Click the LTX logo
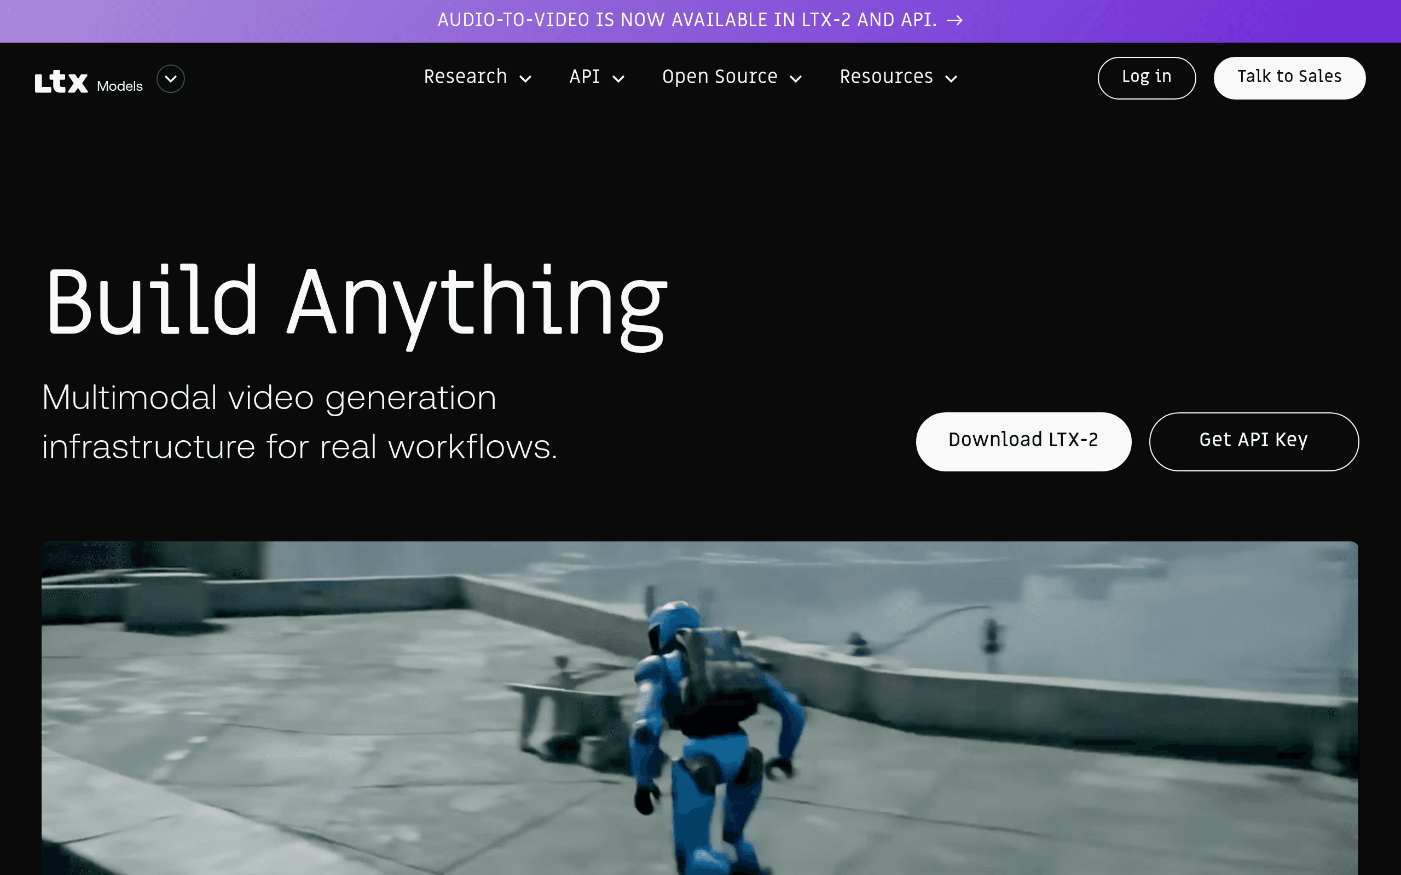 coord(61,81)
